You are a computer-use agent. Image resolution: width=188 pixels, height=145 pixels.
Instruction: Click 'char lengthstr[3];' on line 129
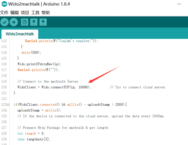click(x=34, y=139)
